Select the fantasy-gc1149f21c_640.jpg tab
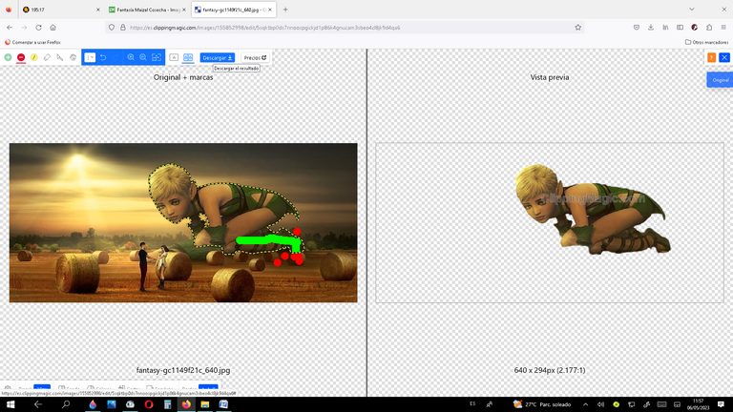This screenshot has width=733, height=412. pyautogui.click(x=232, y=10)
